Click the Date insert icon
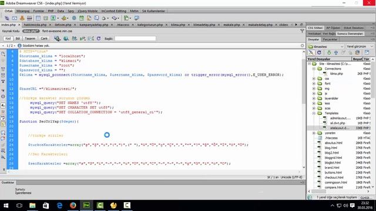The image size is (376, 211). tap(82, 18)
